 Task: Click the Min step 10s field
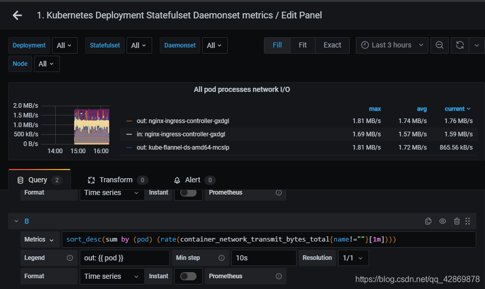(264, 258)
